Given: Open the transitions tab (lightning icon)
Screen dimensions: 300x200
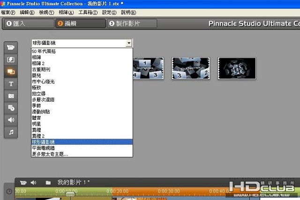Looking at the screenshot, I should 11,59.
